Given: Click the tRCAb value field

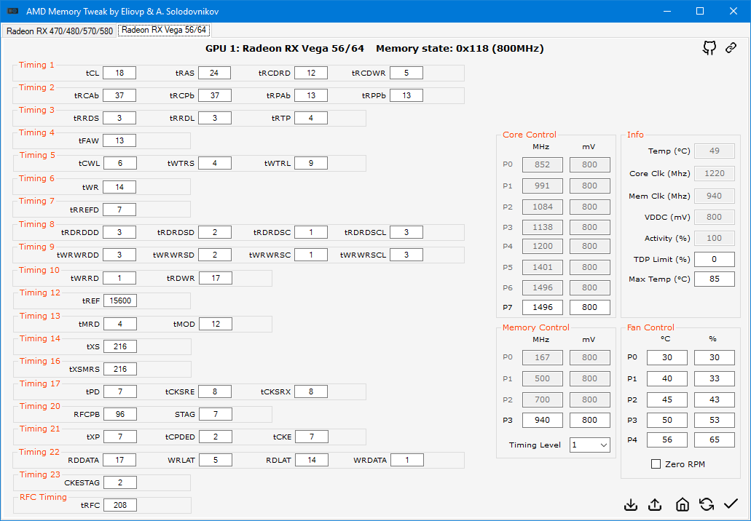Looking at the screenshot, I should (x=119, y=95).
